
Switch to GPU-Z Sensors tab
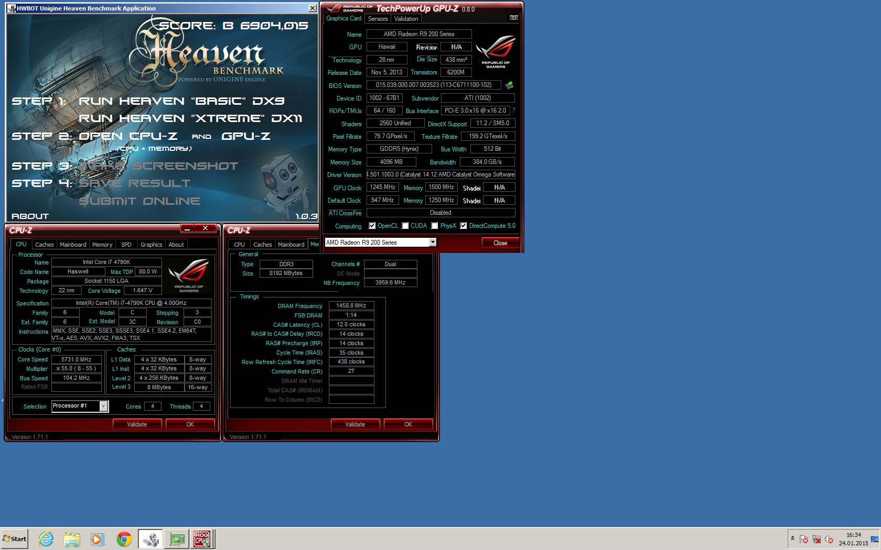(x=378, y=19)
